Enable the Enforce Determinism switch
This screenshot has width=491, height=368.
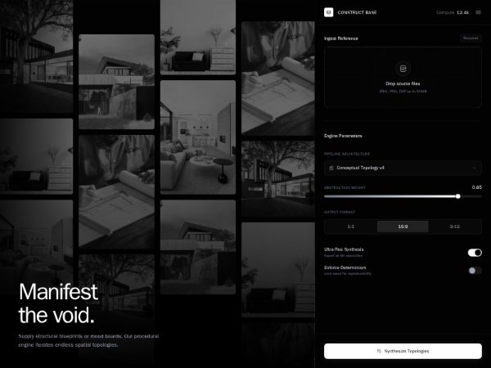pyautogui.click(x=475, y=270)
